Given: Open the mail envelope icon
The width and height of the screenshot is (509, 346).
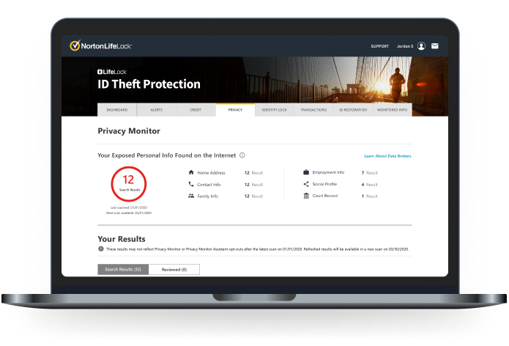Looking at the screenshot, I should pyautogui.click(x=434, y=46).
